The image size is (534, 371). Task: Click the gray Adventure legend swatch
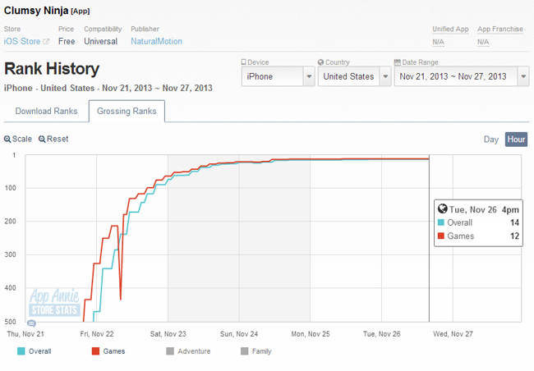pyautogui.click(x=170, y=351)
